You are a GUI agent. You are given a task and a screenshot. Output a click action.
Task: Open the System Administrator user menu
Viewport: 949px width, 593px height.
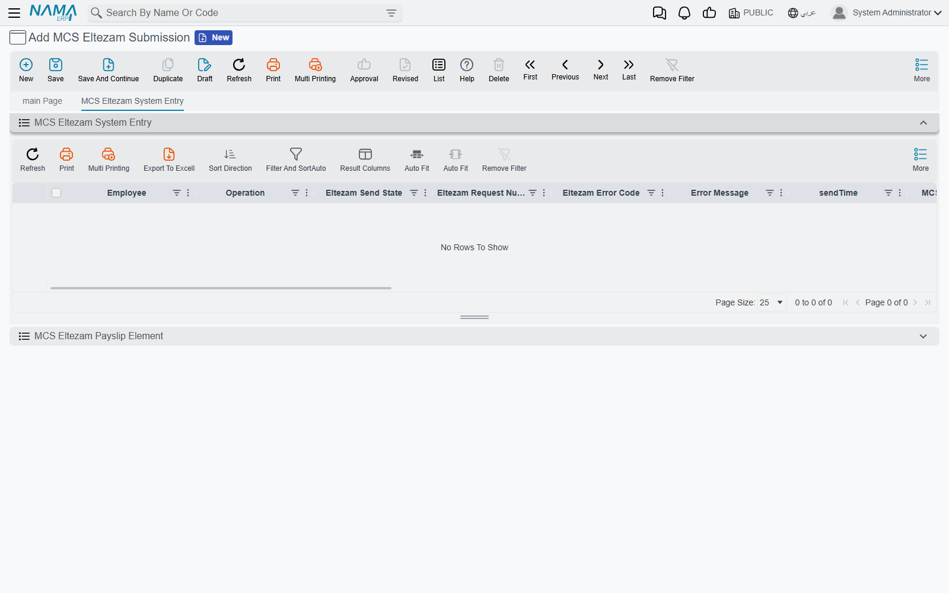(887, 12)
